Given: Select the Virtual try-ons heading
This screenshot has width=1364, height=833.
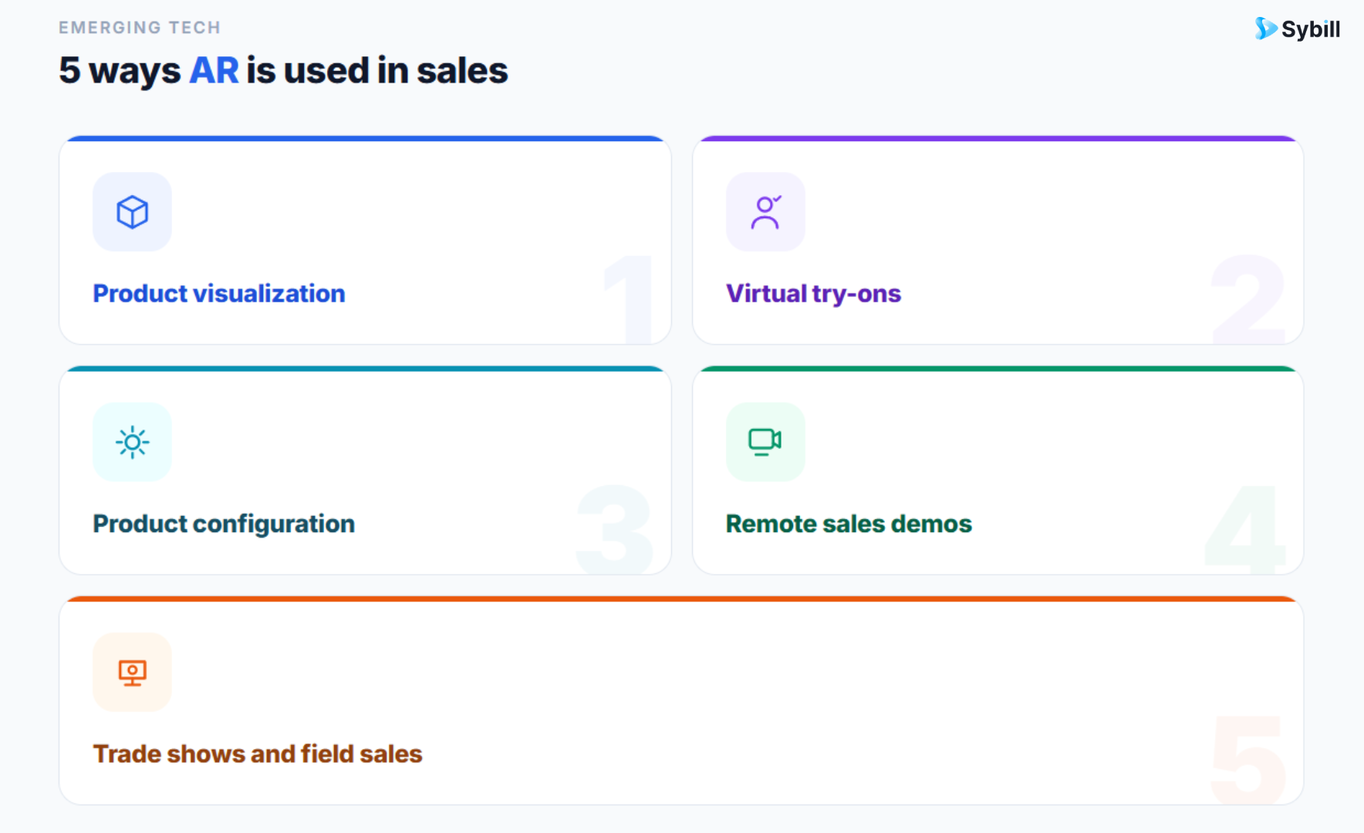Looking at the screenshot, I should click(813, 294).
